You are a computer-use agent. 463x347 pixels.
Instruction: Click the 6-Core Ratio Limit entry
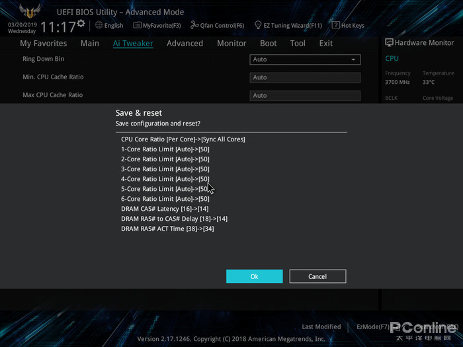[x=165, y=199]
